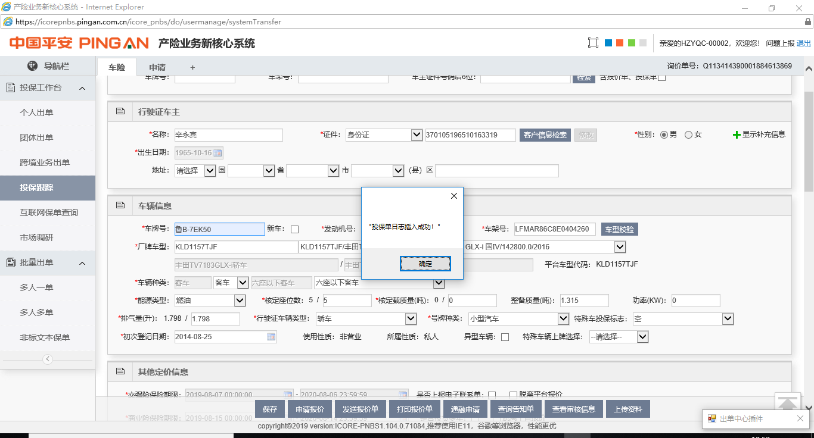Close the 出单中心插件 notification
The image size is (814, 438).
800,419
